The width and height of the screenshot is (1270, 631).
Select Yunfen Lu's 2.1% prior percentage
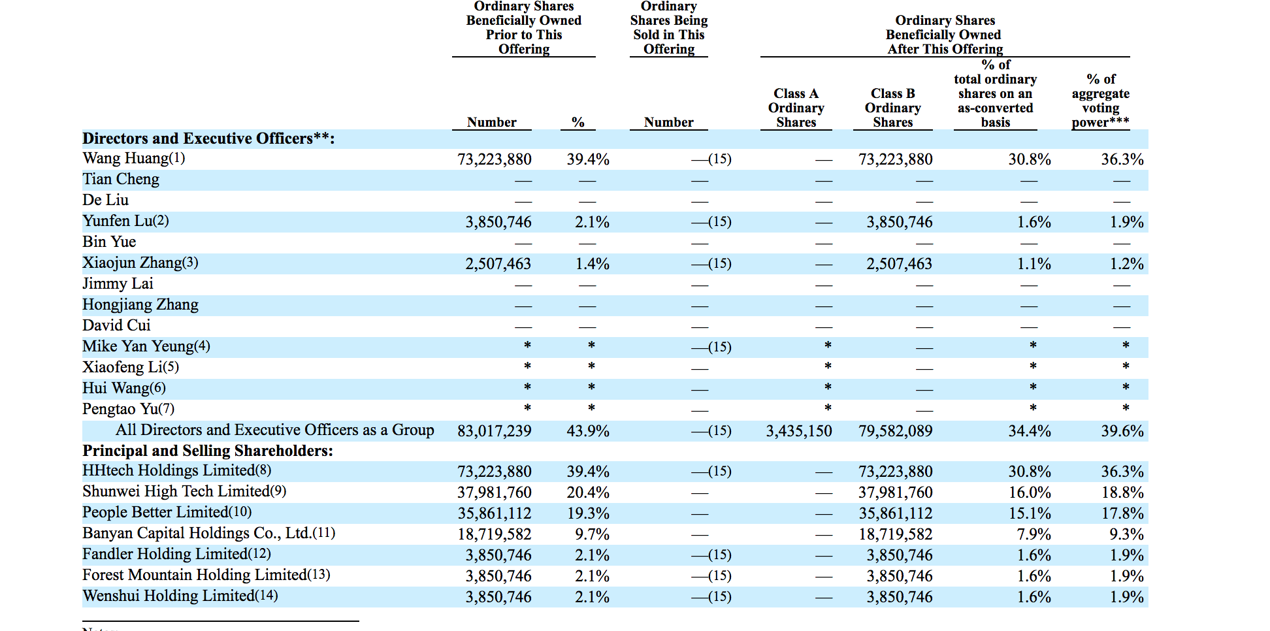[592, 222]
